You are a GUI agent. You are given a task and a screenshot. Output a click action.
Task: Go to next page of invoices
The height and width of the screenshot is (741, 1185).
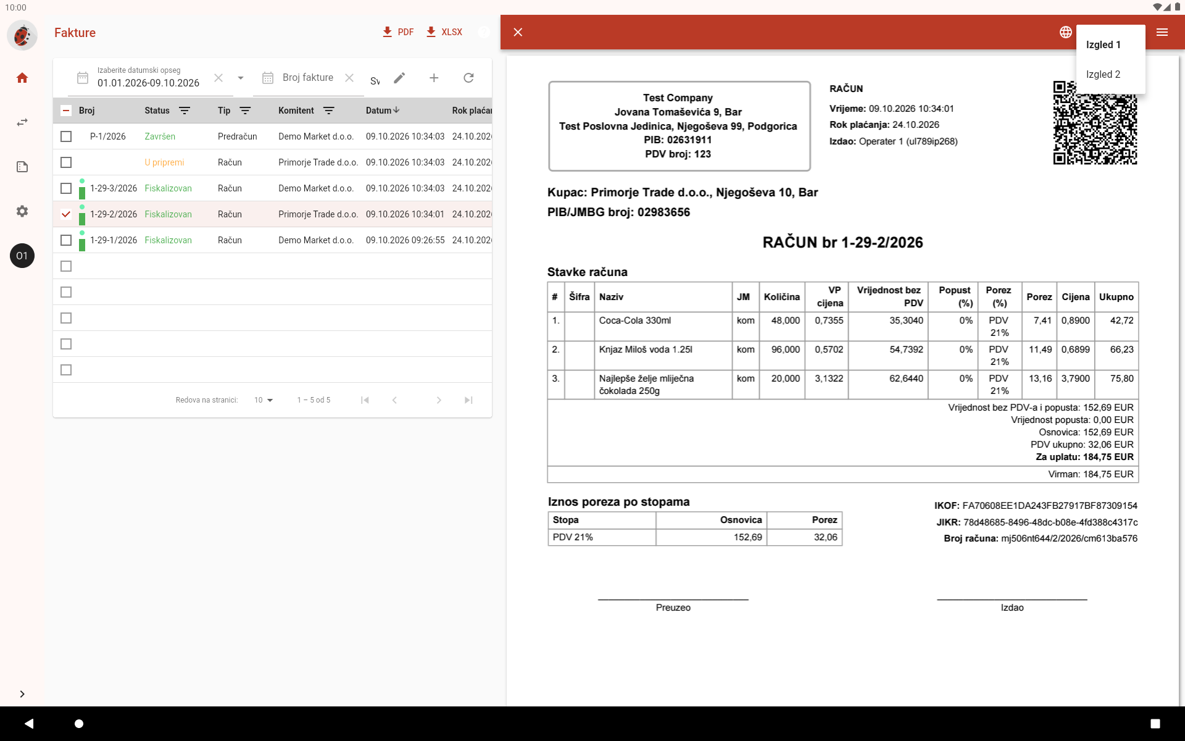[439, 400]
